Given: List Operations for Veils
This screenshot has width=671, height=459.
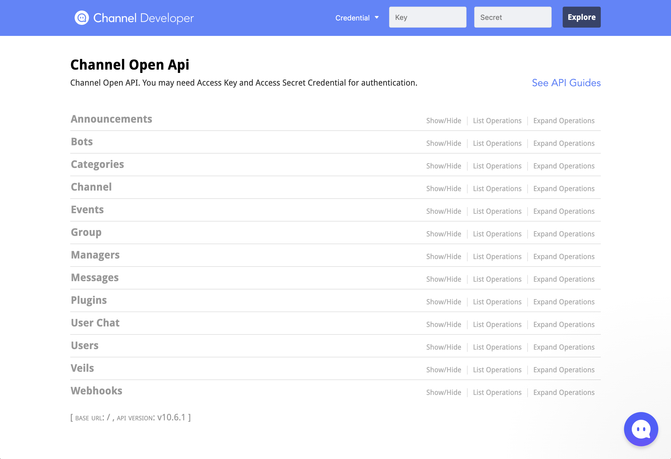Looking at the screenshot, I should coord(497,370).
